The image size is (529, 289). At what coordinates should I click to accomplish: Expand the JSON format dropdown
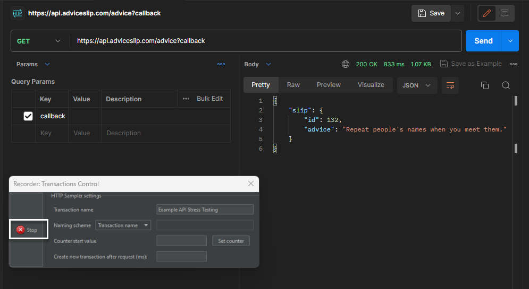click(x=417, y=85)
